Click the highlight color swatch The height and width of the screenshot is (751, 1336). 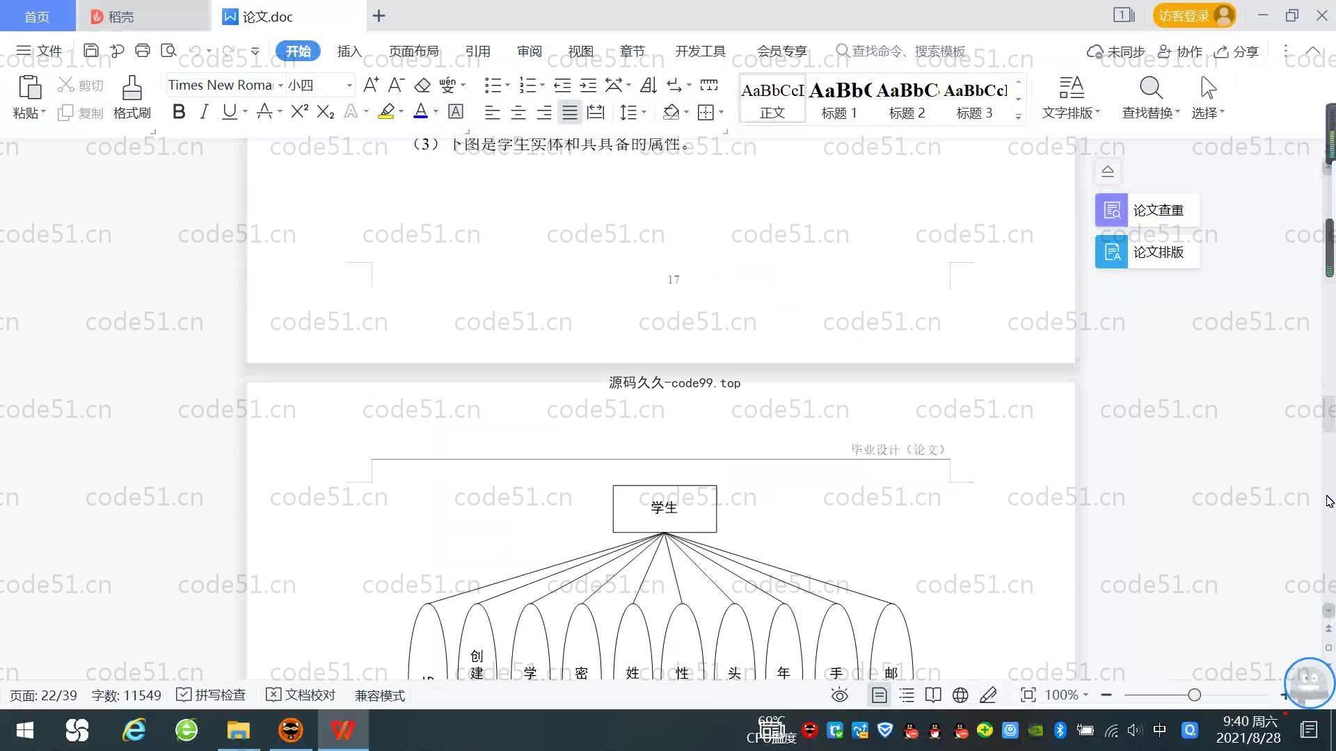click(386, 111)
